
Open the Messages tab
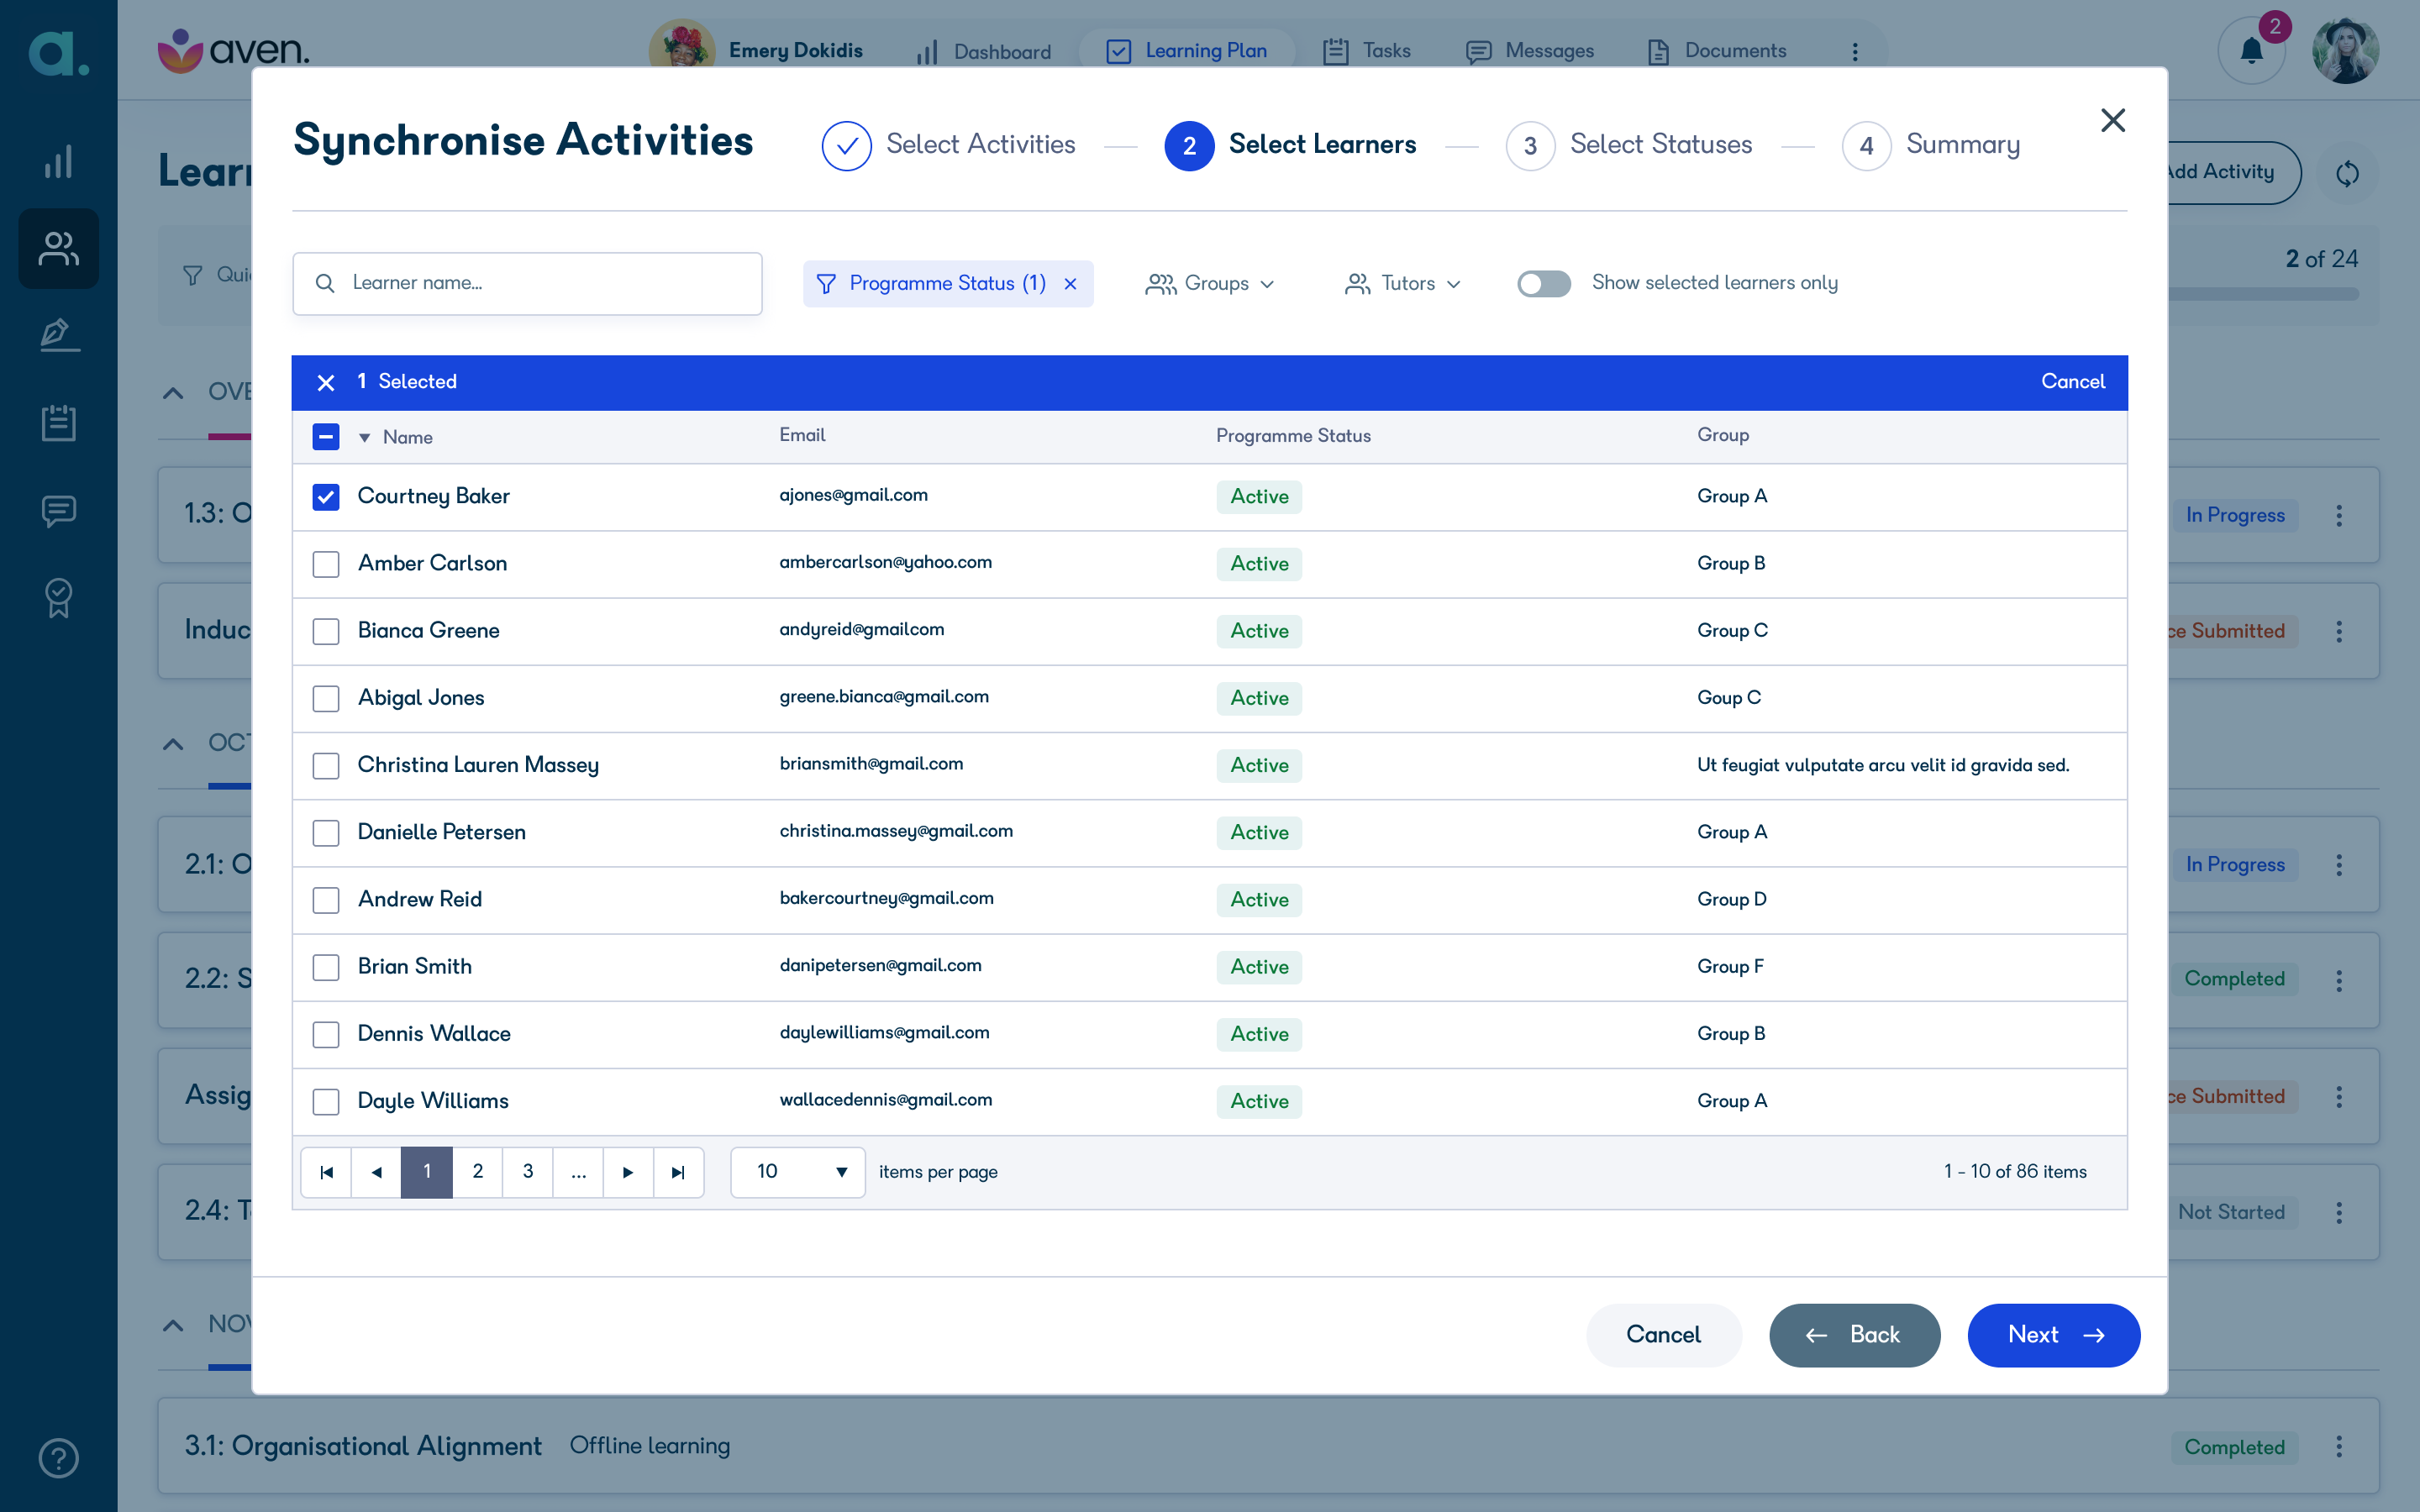(1530, 51)
